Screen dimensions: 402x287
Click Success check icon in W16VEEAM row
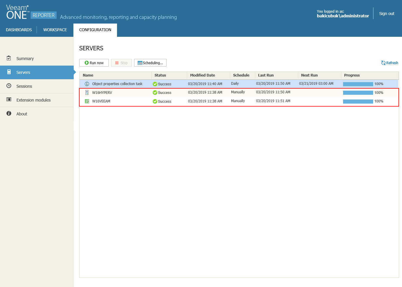tap(155, 101)
